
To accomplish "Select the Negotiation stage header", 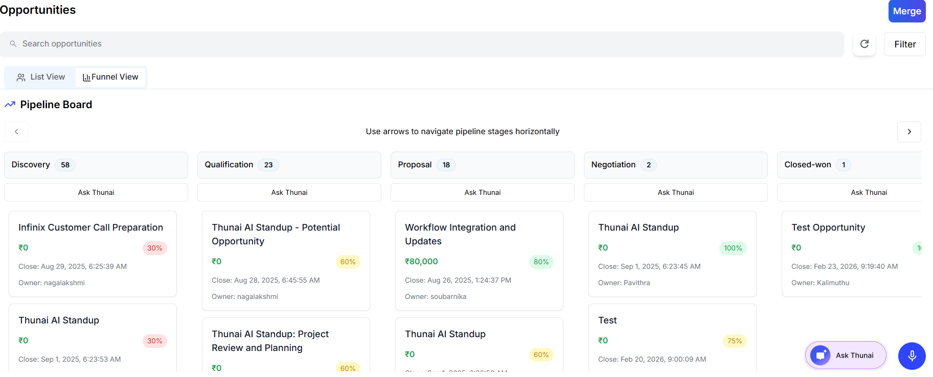I will pyautogui.click(x=676, y=165).
